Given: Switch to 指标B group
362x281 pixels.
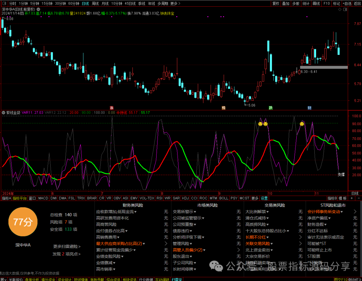Looking at the screenshot, I should (332, 198).
